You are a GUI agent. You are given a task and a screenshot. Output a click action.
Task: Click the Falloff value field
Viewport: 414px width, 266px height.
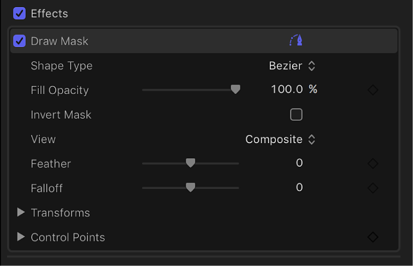click(299, 188)
